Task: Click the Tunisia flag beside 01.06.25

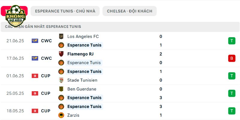Action: [x=35, y=76]
